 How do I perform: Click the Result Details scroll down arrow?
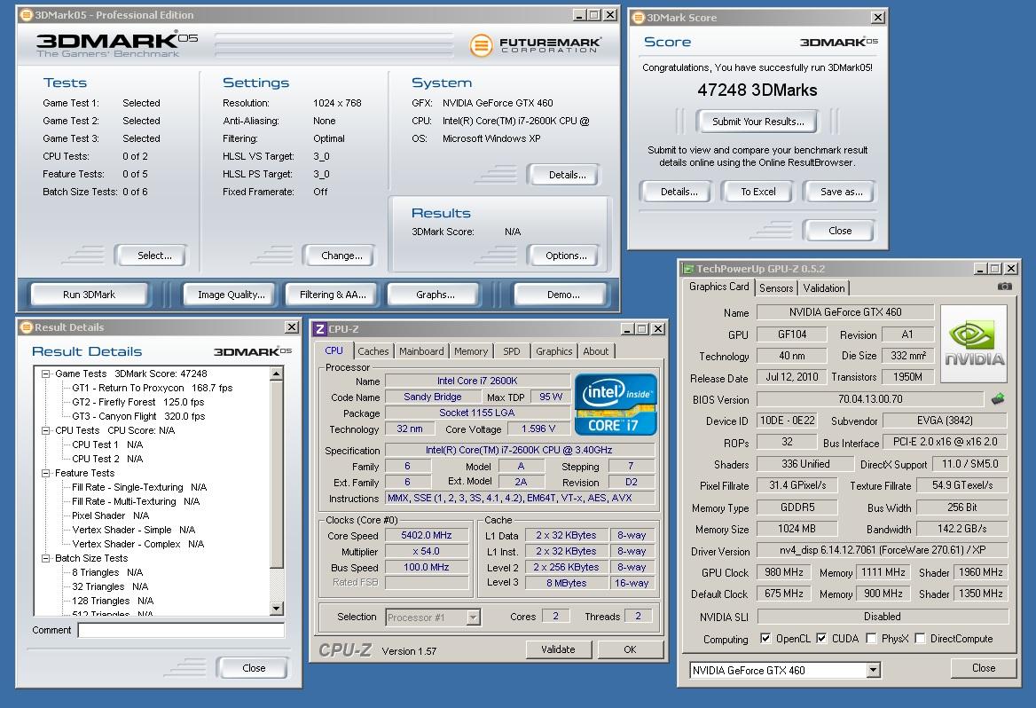[x=277, y=608]
